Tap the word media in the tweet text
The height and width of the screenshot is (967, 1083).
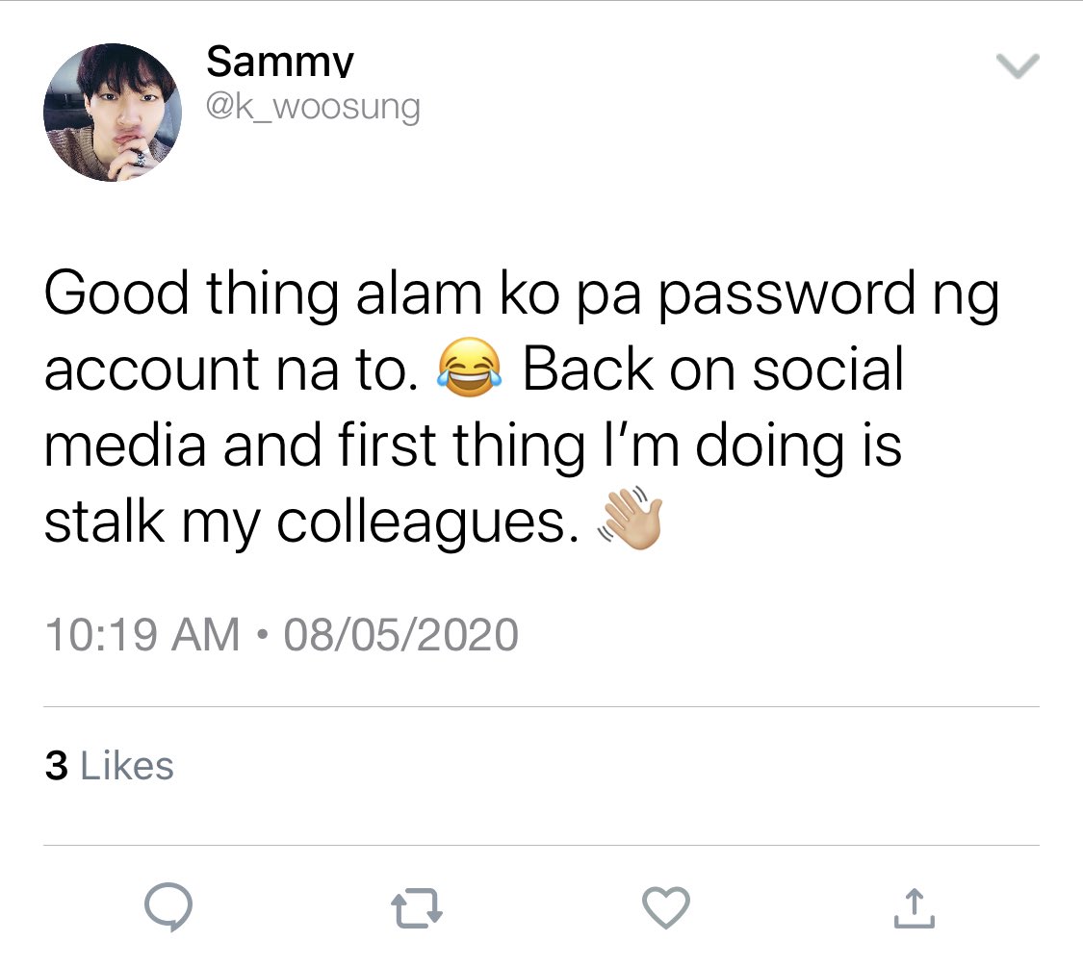125,445
